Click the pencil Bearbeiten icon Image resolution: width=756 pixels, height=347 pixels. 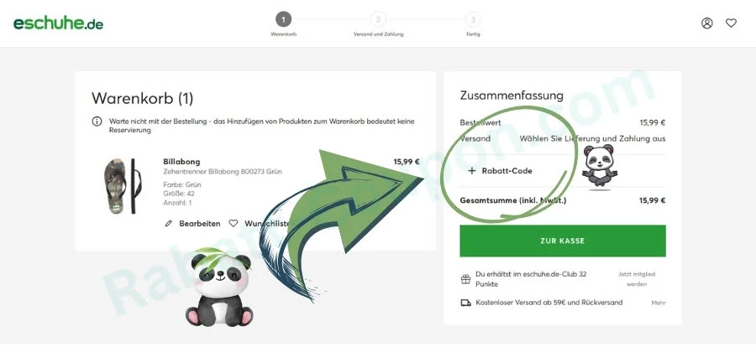168,224
